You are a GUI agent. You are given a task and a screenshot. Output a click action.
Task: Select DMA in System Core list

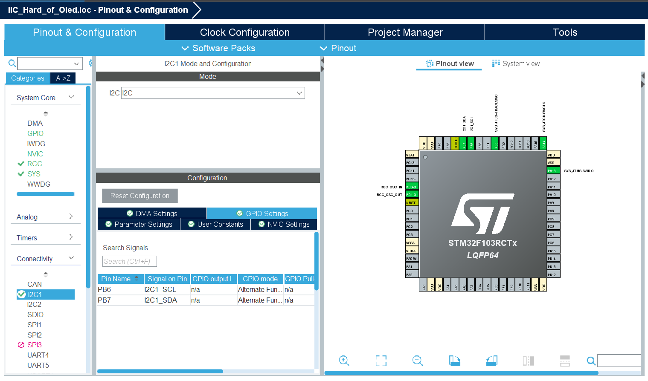pyautogui.click(x=35, y=123)
